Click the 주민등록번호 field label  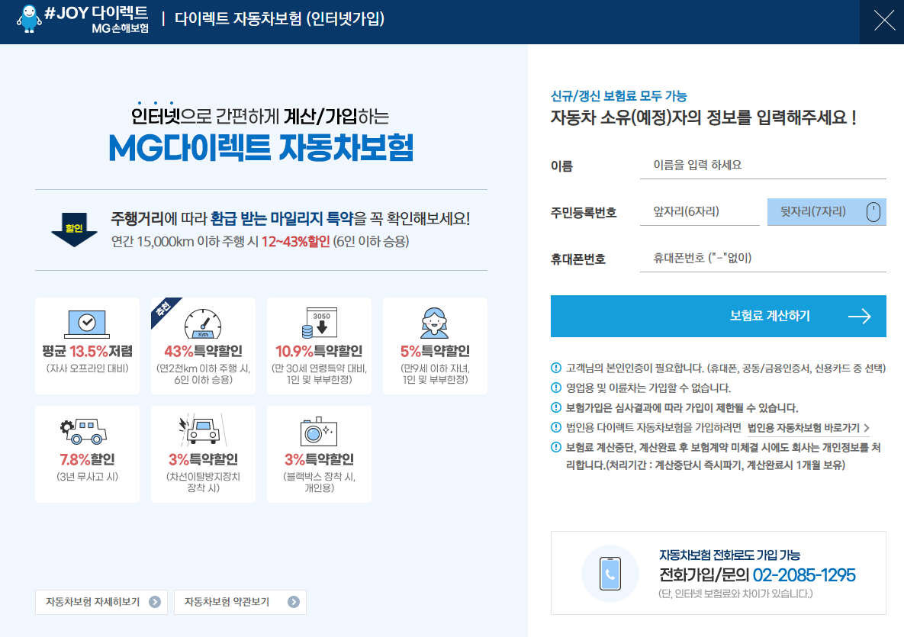click(584, 213)
